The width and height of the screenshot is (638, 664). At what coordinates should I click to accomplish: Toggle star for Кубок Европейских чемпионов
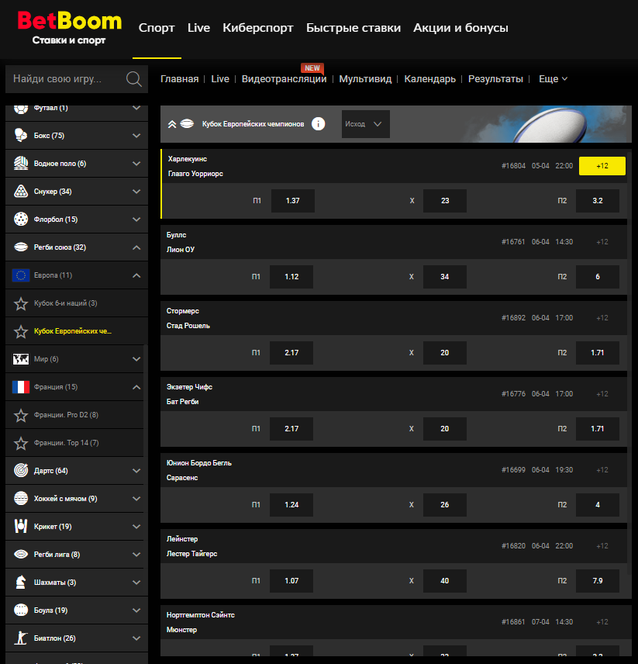[21, 331]
